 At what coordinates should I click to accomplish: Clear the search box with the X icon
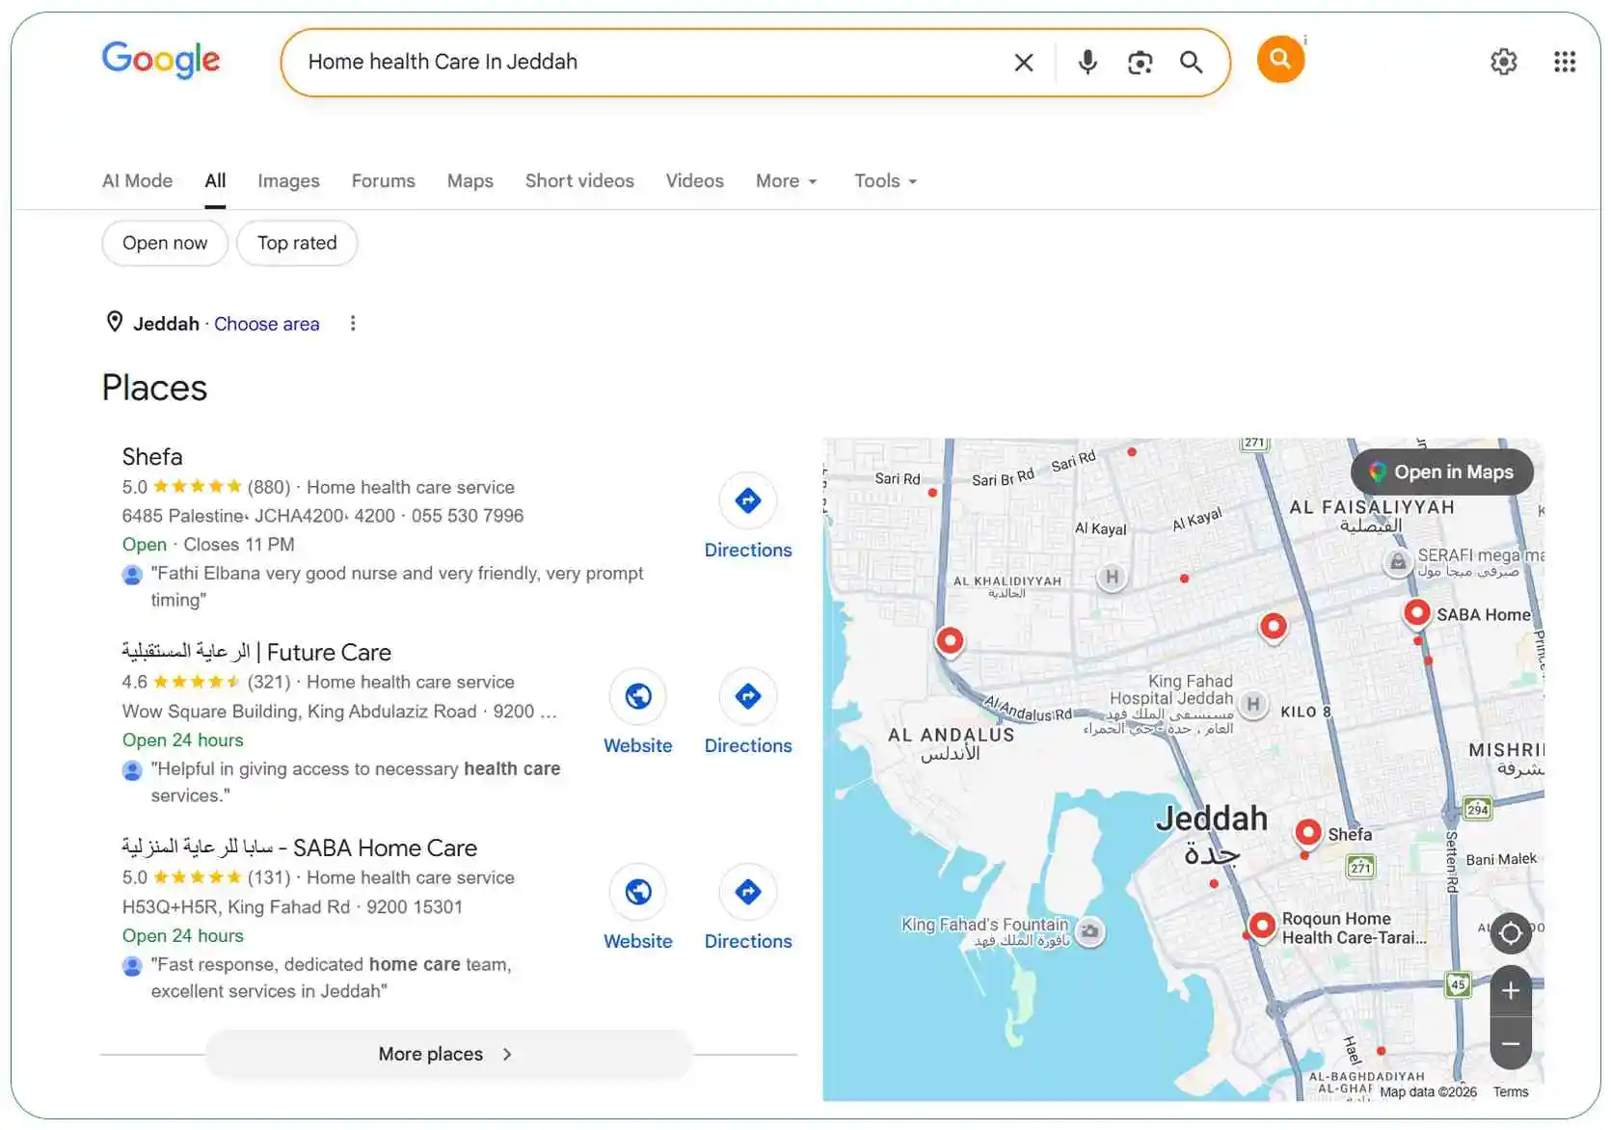(x=1024, y=63)
